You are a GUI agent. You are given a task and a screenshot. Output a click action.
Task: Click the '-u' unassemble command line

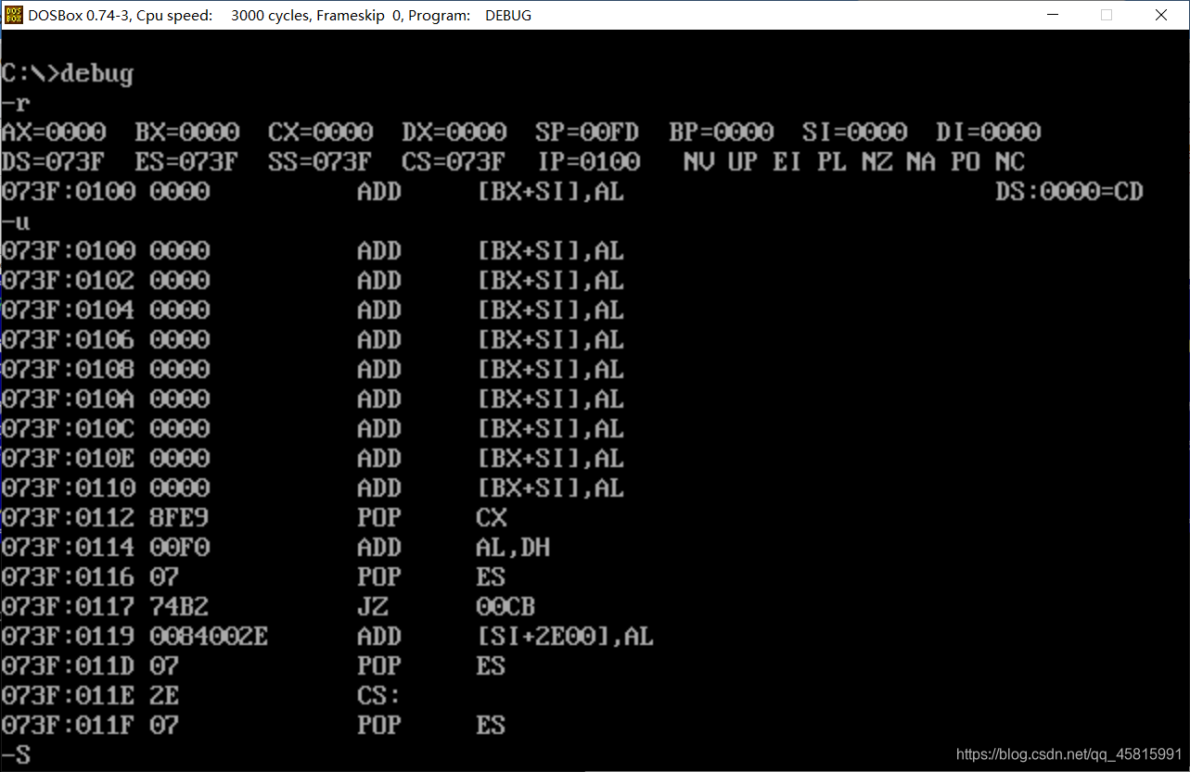pos(16,221)
